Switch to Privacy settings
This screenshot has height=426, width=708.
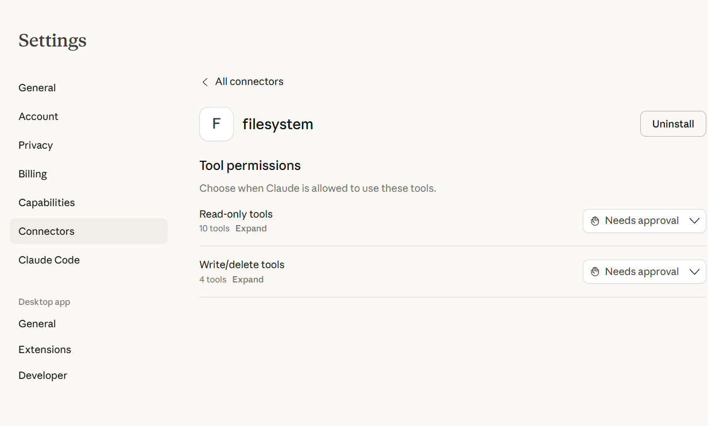36,145
